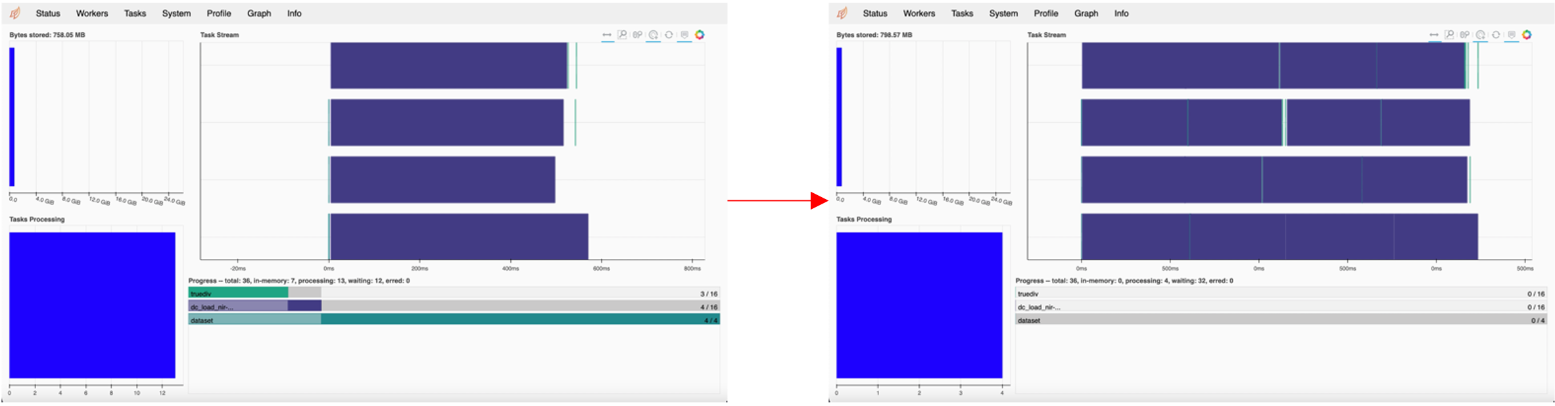
Task: Open Info page in left dashboard
Action: tap(295, 13)
